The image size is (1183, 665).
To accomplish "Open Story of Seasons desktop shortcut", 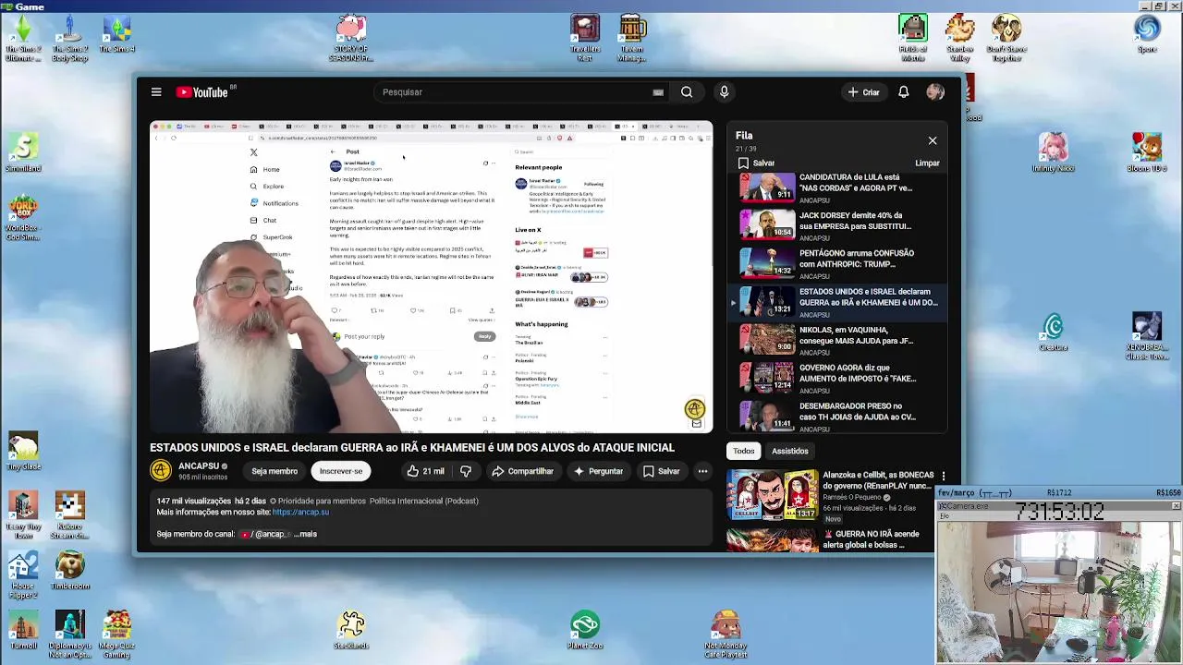I will pyautogui.click(x=351, y=39).
